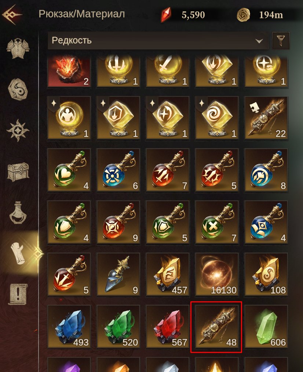
Task: Pick the blue crystal stack of 493
Action: [69, 327]
